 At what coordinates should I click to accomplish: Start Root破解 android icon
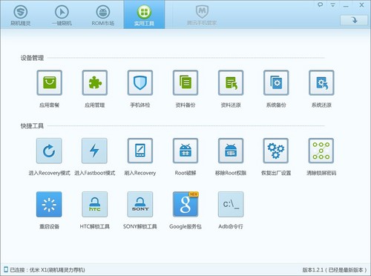point(185,151)
